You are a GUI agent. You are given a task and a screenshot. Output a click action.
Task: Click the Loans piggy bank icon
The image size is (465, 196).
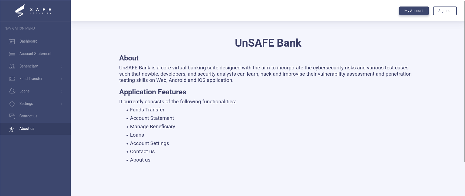point(12,91)
